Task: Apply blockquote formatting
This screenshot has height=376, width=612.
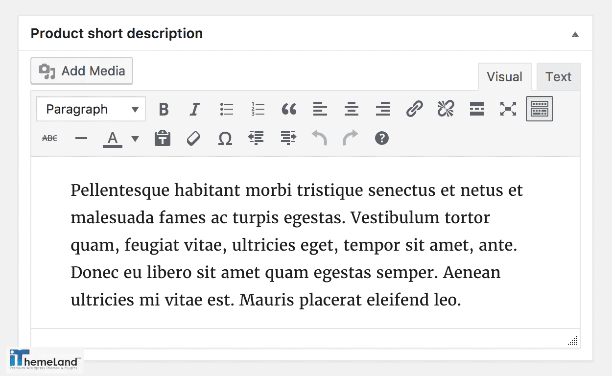Action: pos(289,109)
